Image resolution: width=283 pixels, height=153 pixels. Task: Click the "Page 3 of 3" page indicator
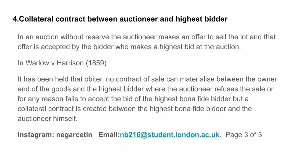coord(244,135)
